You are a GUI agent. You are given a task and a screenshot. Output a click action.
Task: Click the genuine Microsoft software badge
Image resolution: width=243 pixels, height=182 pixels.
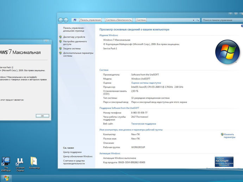point(224,162)
